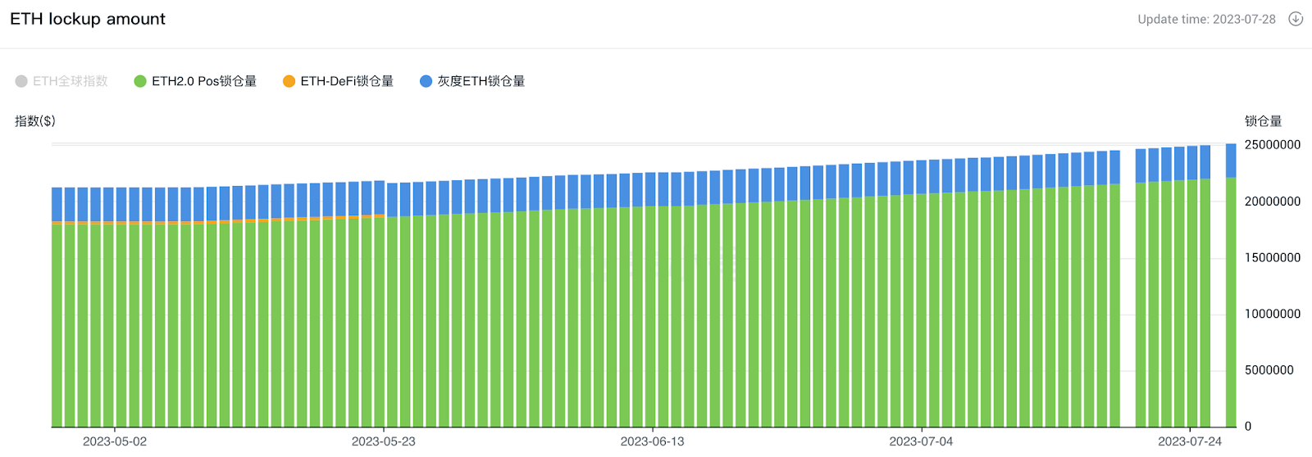The height and width of the screenshot is (457, 1312).
Task: Toggle the ETH全球指数 legend series
Action: 61,81
